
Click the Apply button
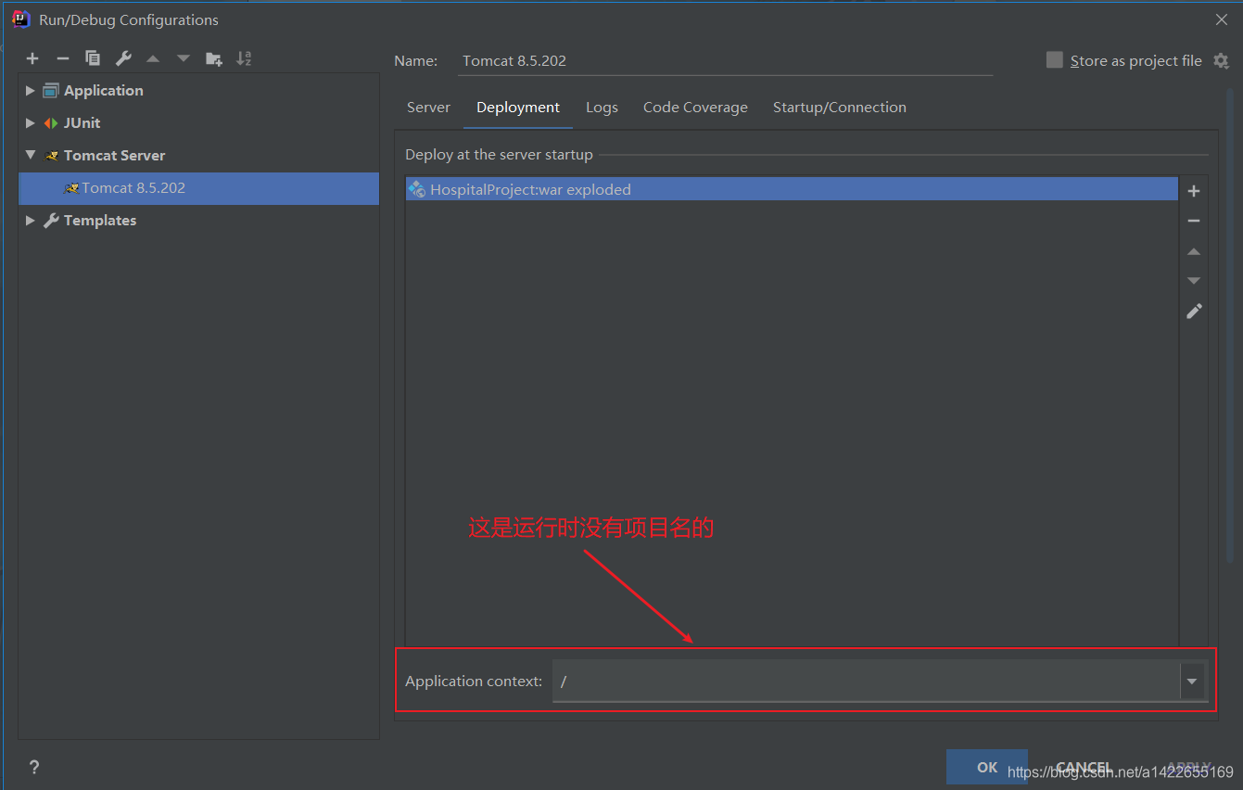(1187, 767)
